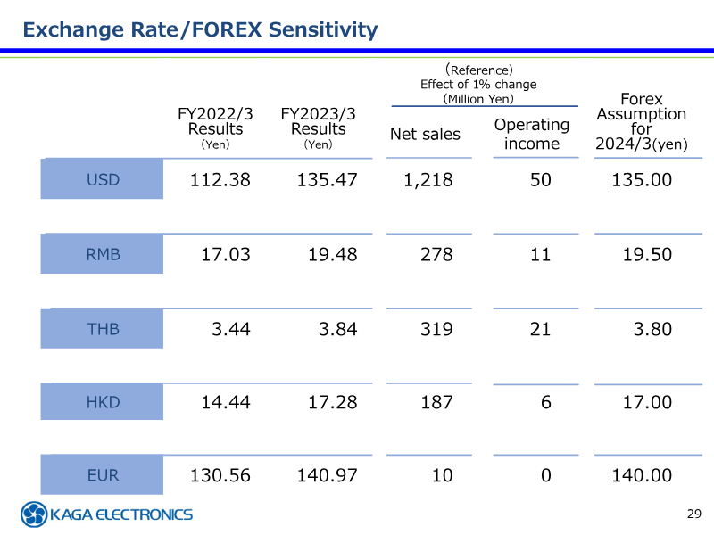Click the slide title Exchange Rate/FOREX Sensitivity
The width and height of the screenshot is (714, 535).
(x=200, y=29)
